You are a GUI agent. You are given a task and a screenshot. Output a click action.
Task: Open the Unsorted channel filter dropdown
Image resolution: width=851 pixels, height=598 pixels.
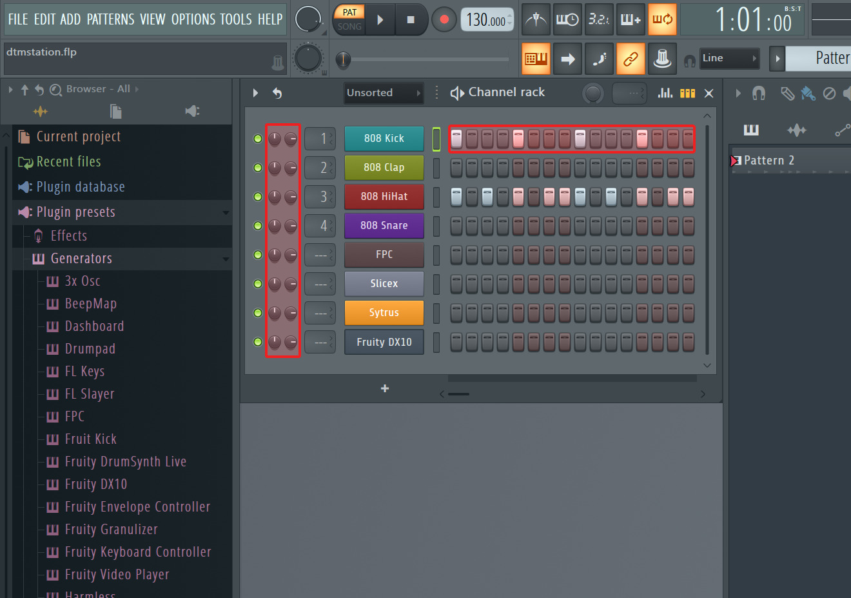coord(384,93)
